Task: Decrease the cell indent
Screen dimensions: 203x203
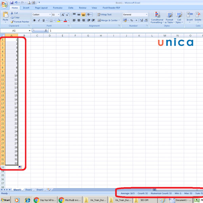Action: point(89,20)
